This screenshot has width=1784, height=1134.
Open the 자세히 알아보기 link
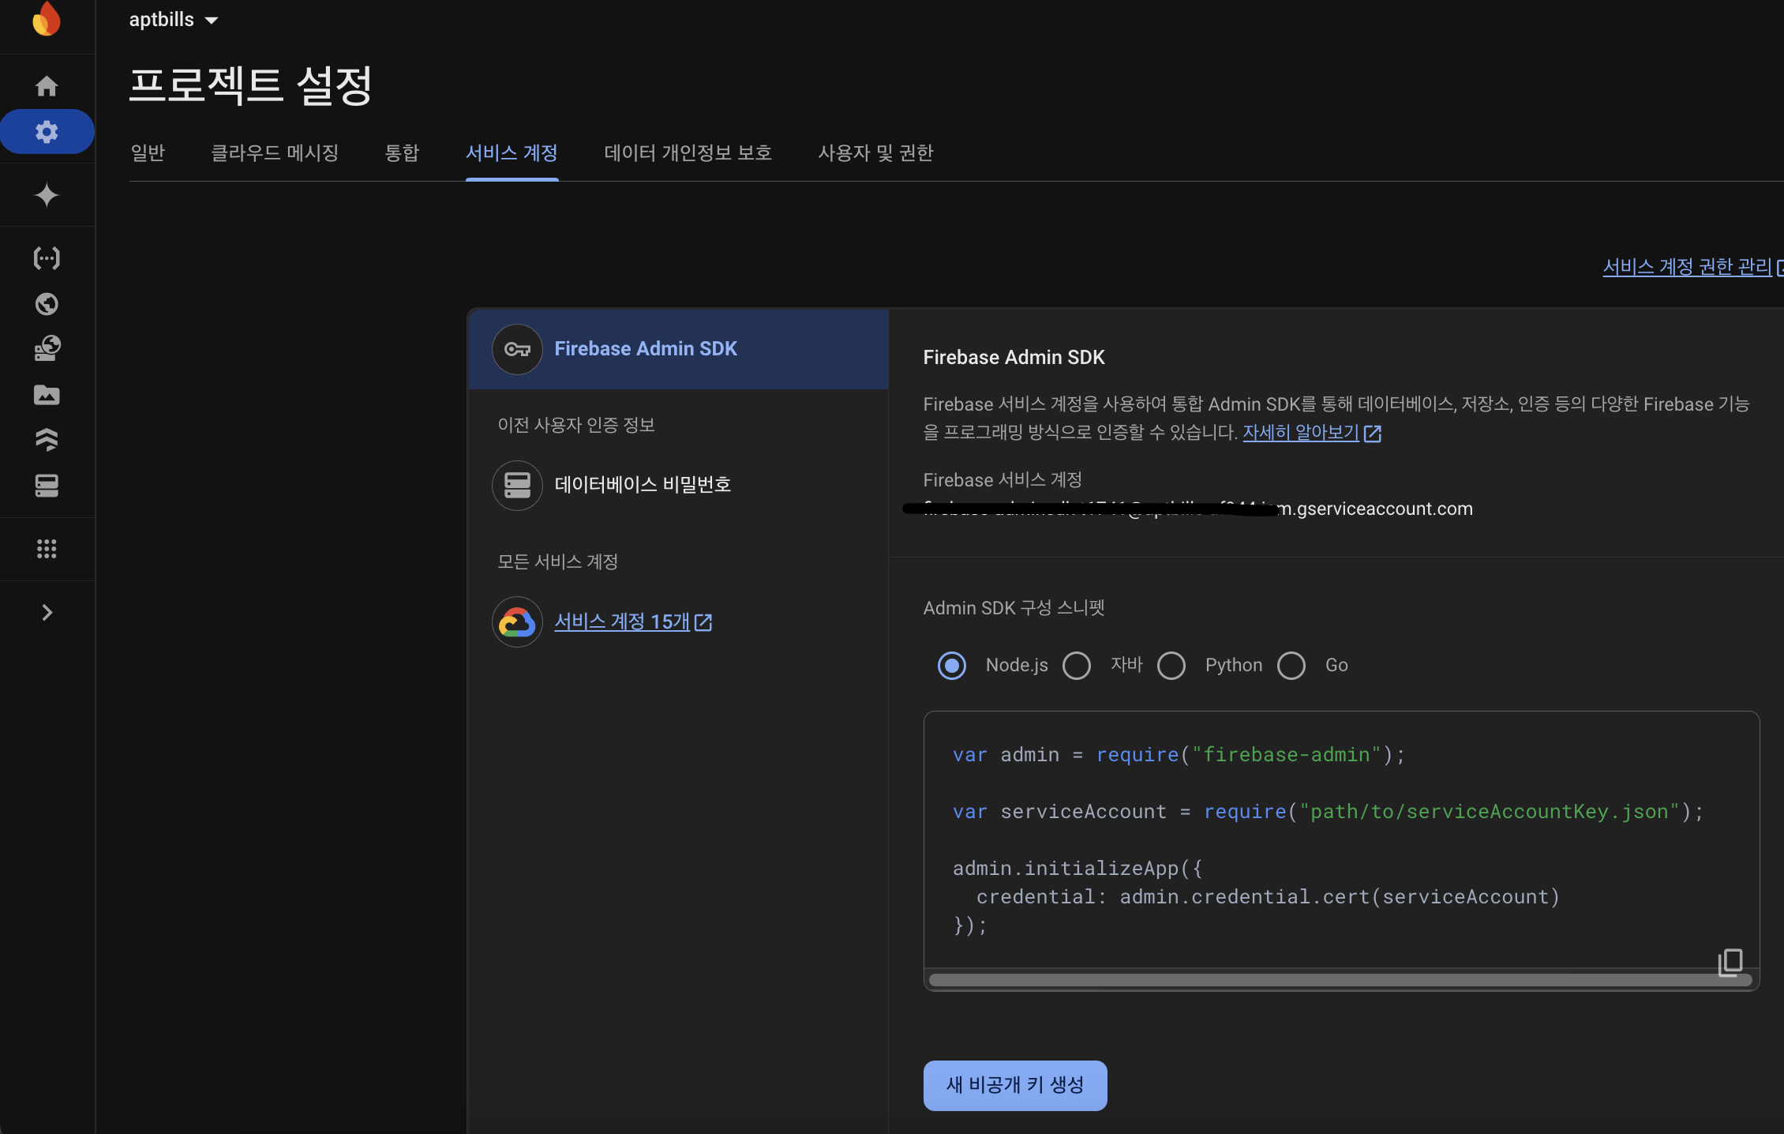[1301, 432]
